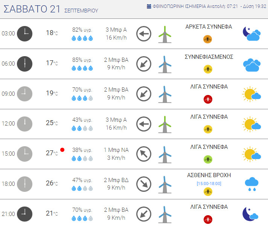Click the ΑΣΘΕΝΗΣ ΒΡΟΧΗ forecast label
Image resolution: width=268 pixels, height=228 pixels.
coord(209,175)
